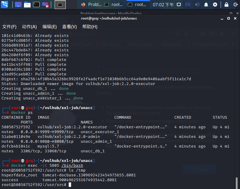240x189 pixels.
Task: Click 'success' file in ls output
Action: pos(10,180)
